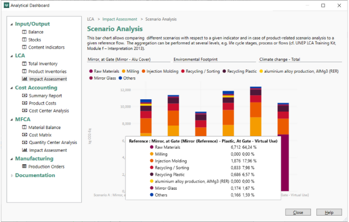Screen dimensions: 349x222
Task: Collapse the Input/Output tree section
Action: click(11, 24)
